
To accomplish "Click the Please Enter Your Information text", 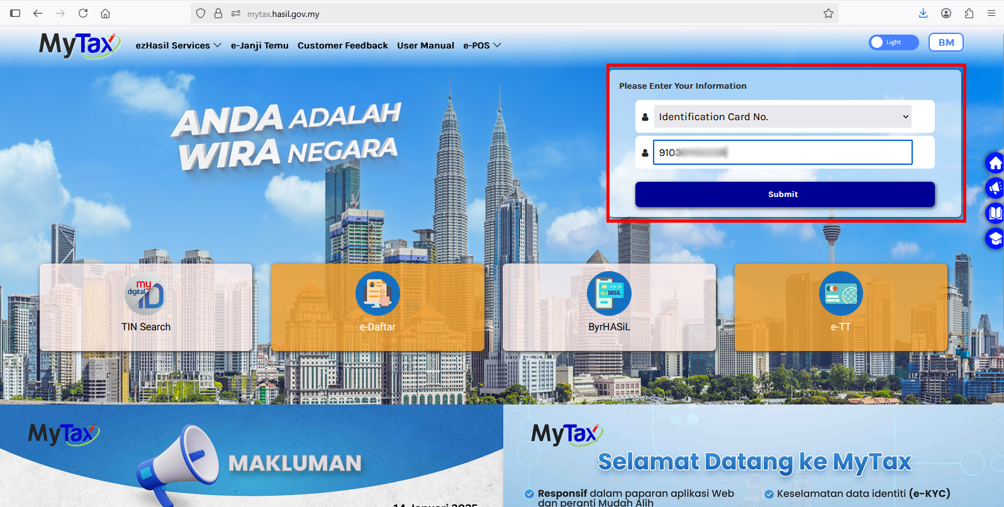I will pos(683,86).
